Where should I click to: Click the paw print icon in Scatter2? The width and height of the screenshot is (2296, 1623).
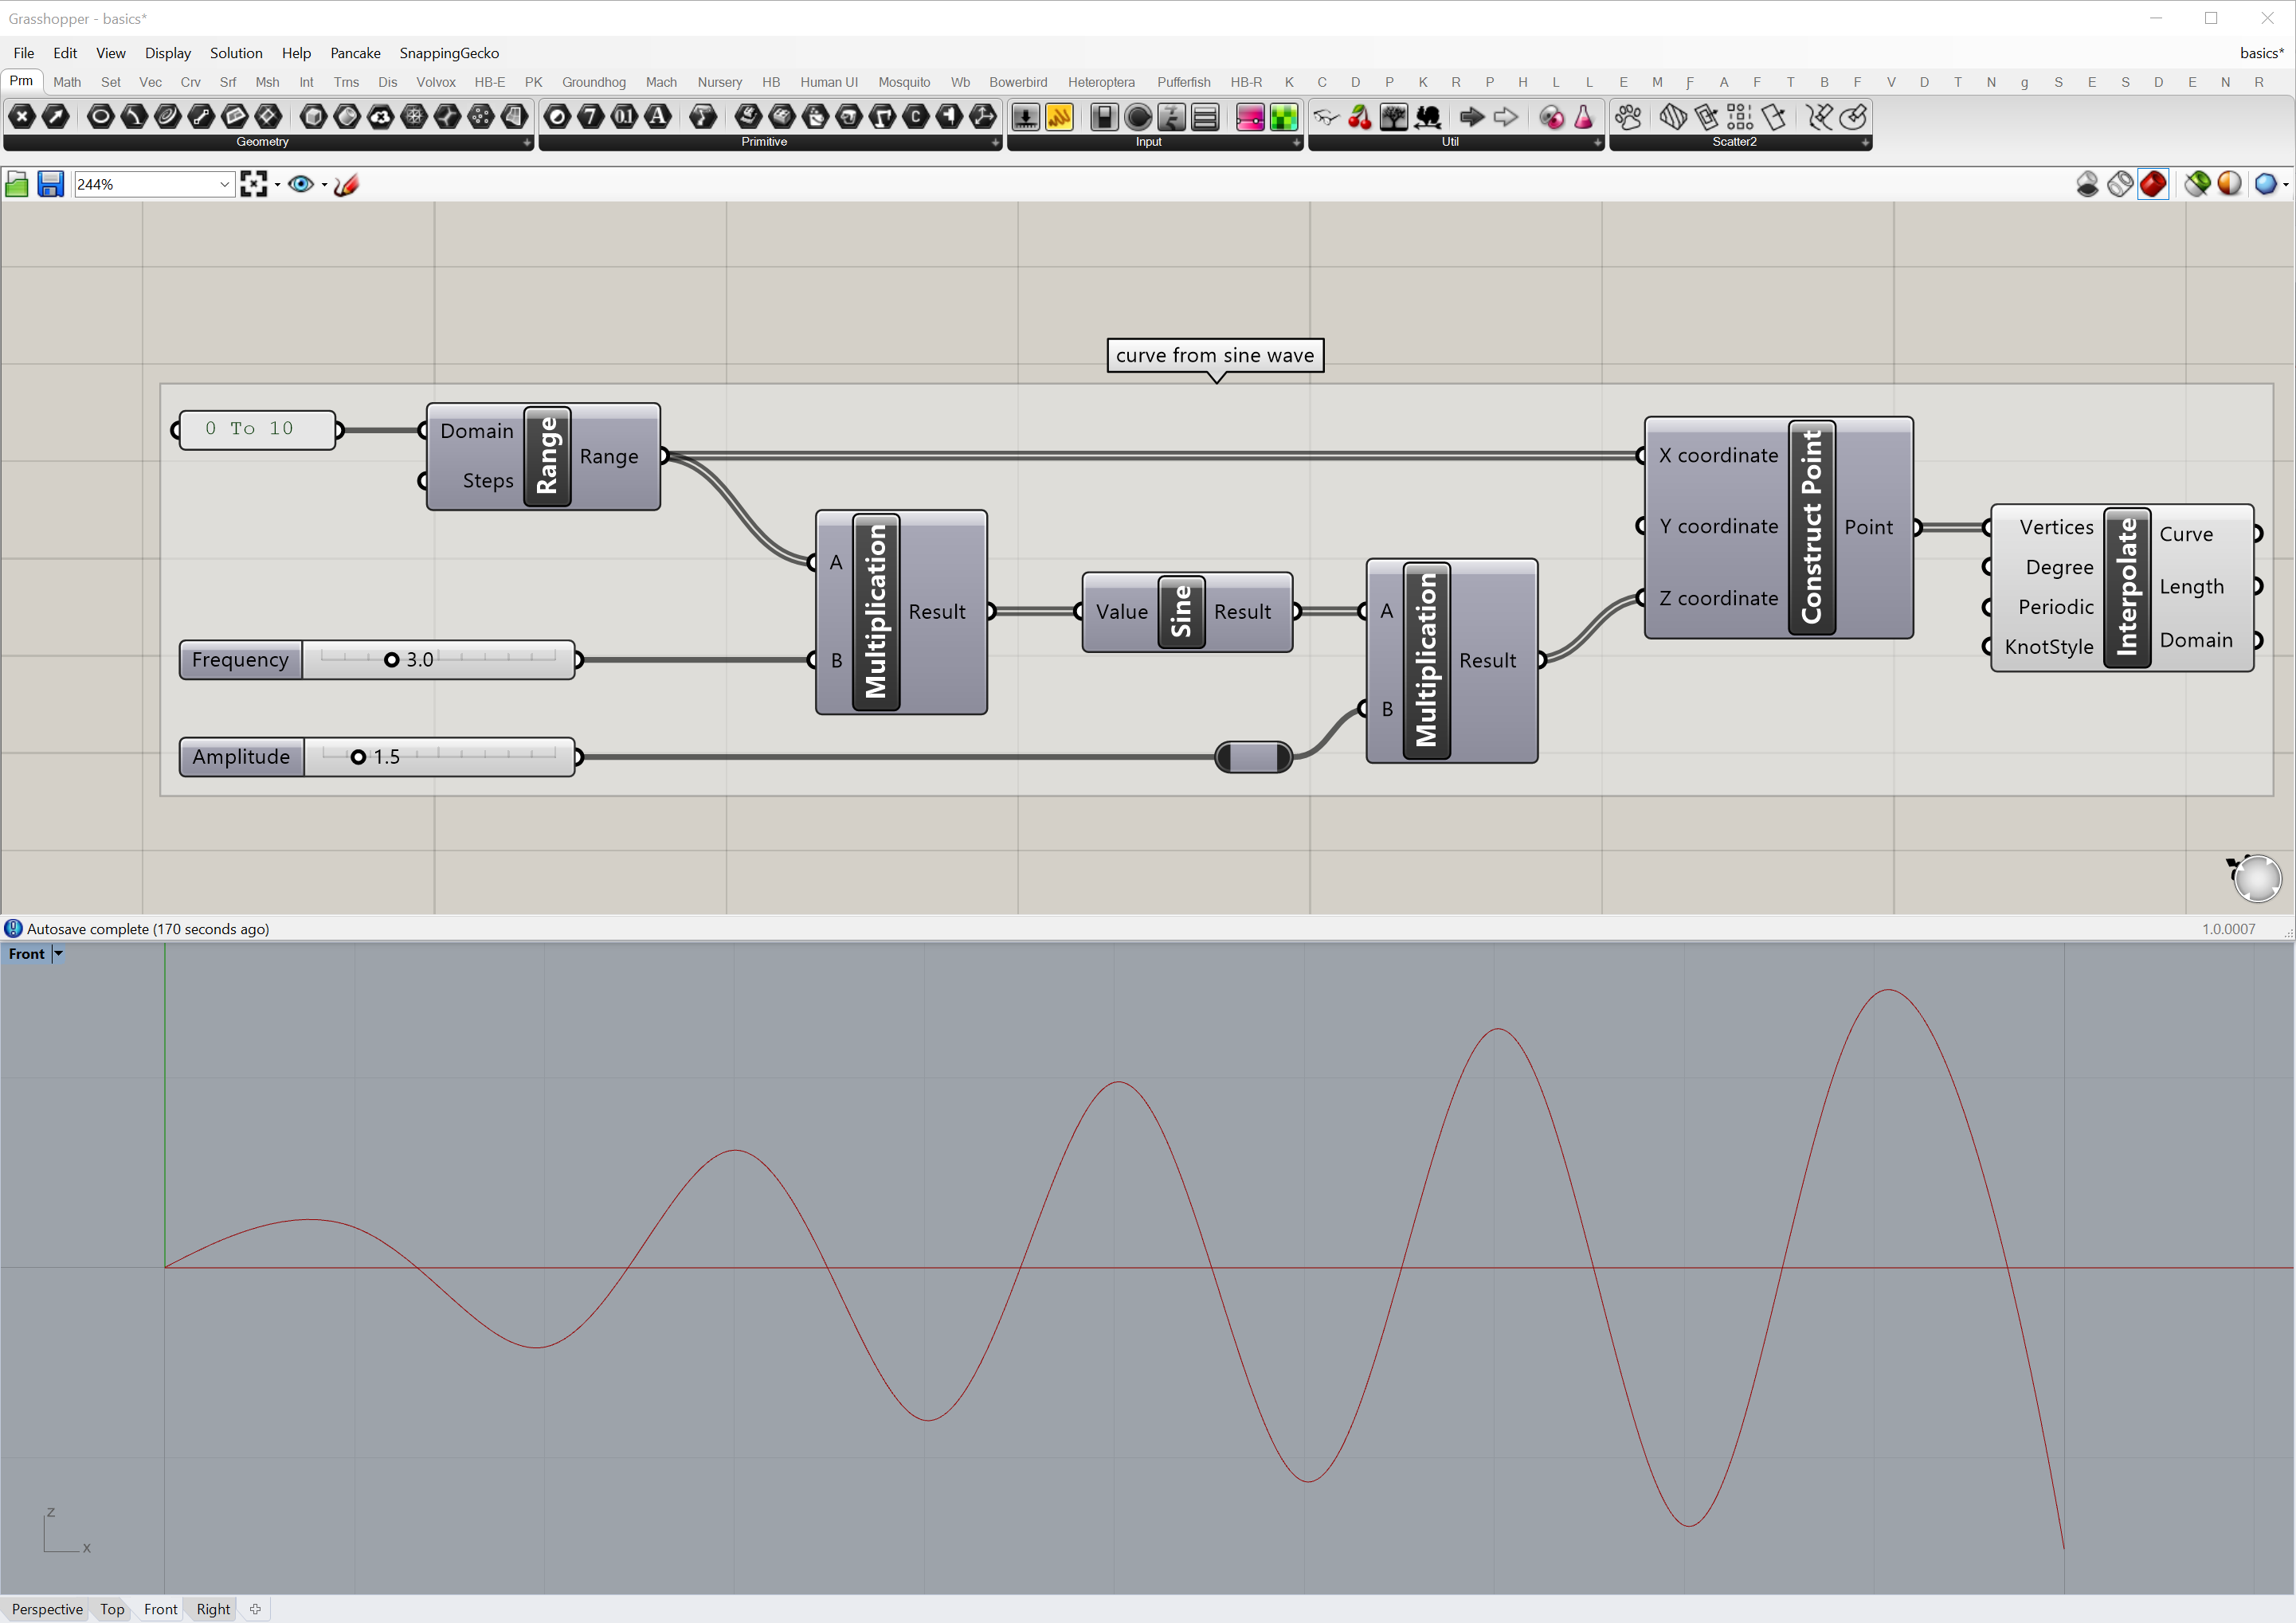(x=1629, y=117)
